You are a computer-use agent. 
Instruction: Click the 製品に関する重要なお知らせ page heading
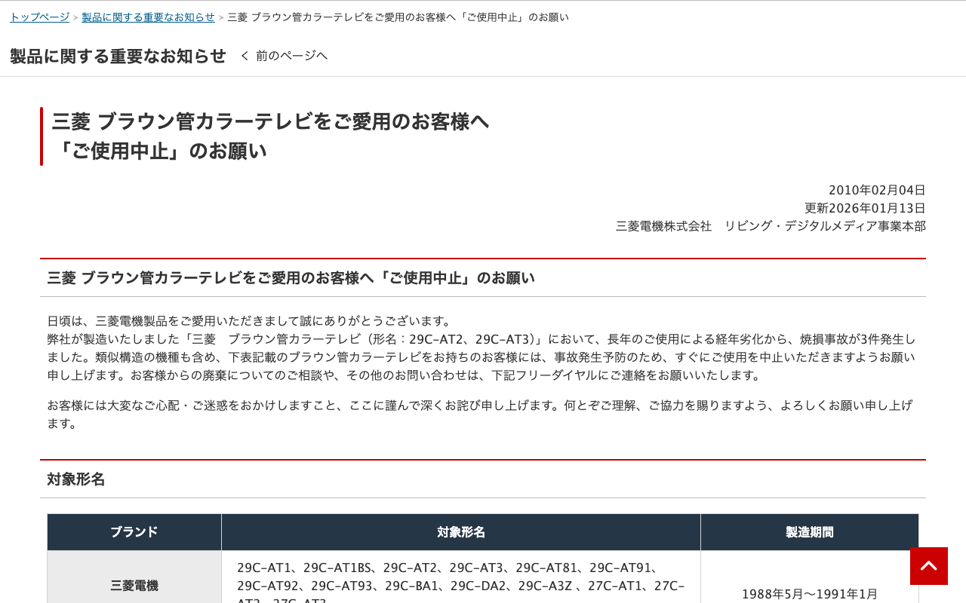[x=118, y=56]
